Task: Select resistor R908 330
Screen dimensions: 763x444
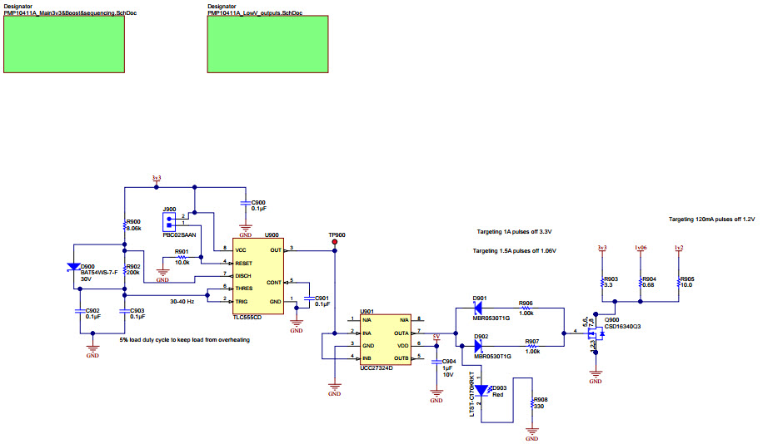Action: (532, 405)
